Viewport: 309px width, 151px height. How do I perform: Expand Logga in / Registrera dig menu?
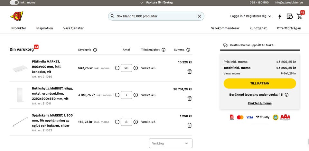click(x=251, y=16)
